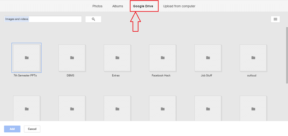Click the 7th Semester PPTs label
Image resolution: width=288 pixels, height=136 pixels.
pos(25,76)
